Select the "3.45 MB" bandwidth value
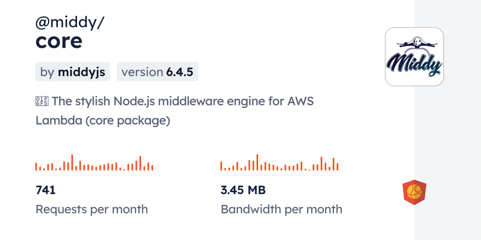 tap(243, 190)
